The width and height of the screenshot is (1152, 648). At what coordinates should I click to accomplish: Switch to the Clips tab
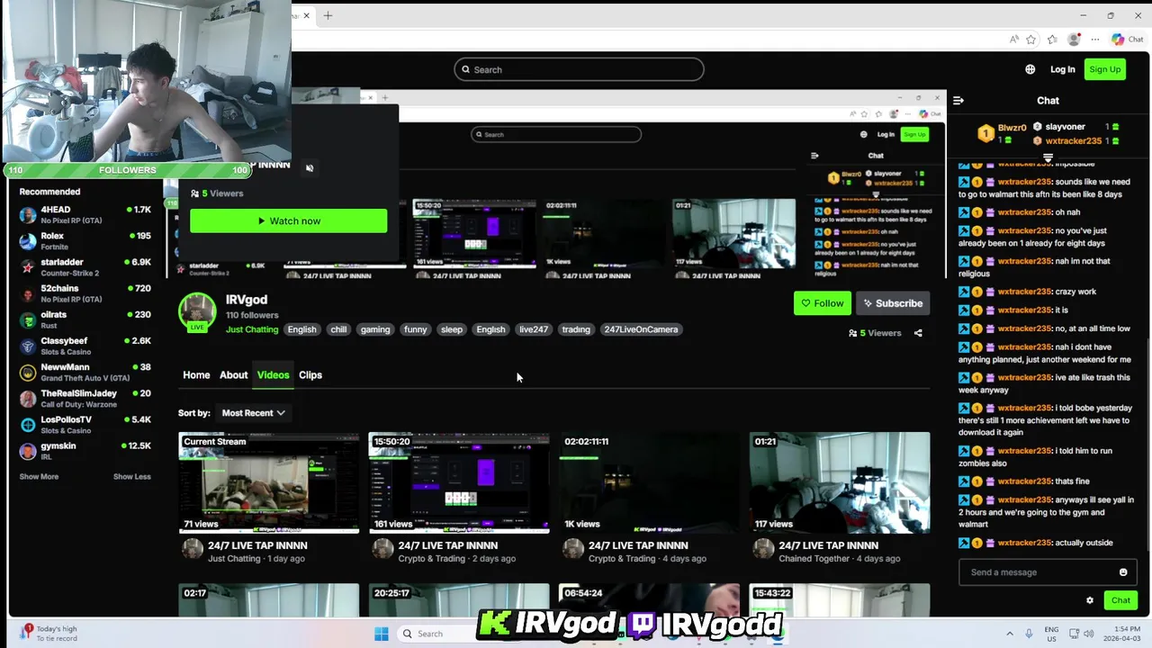[x=310, y=375]
